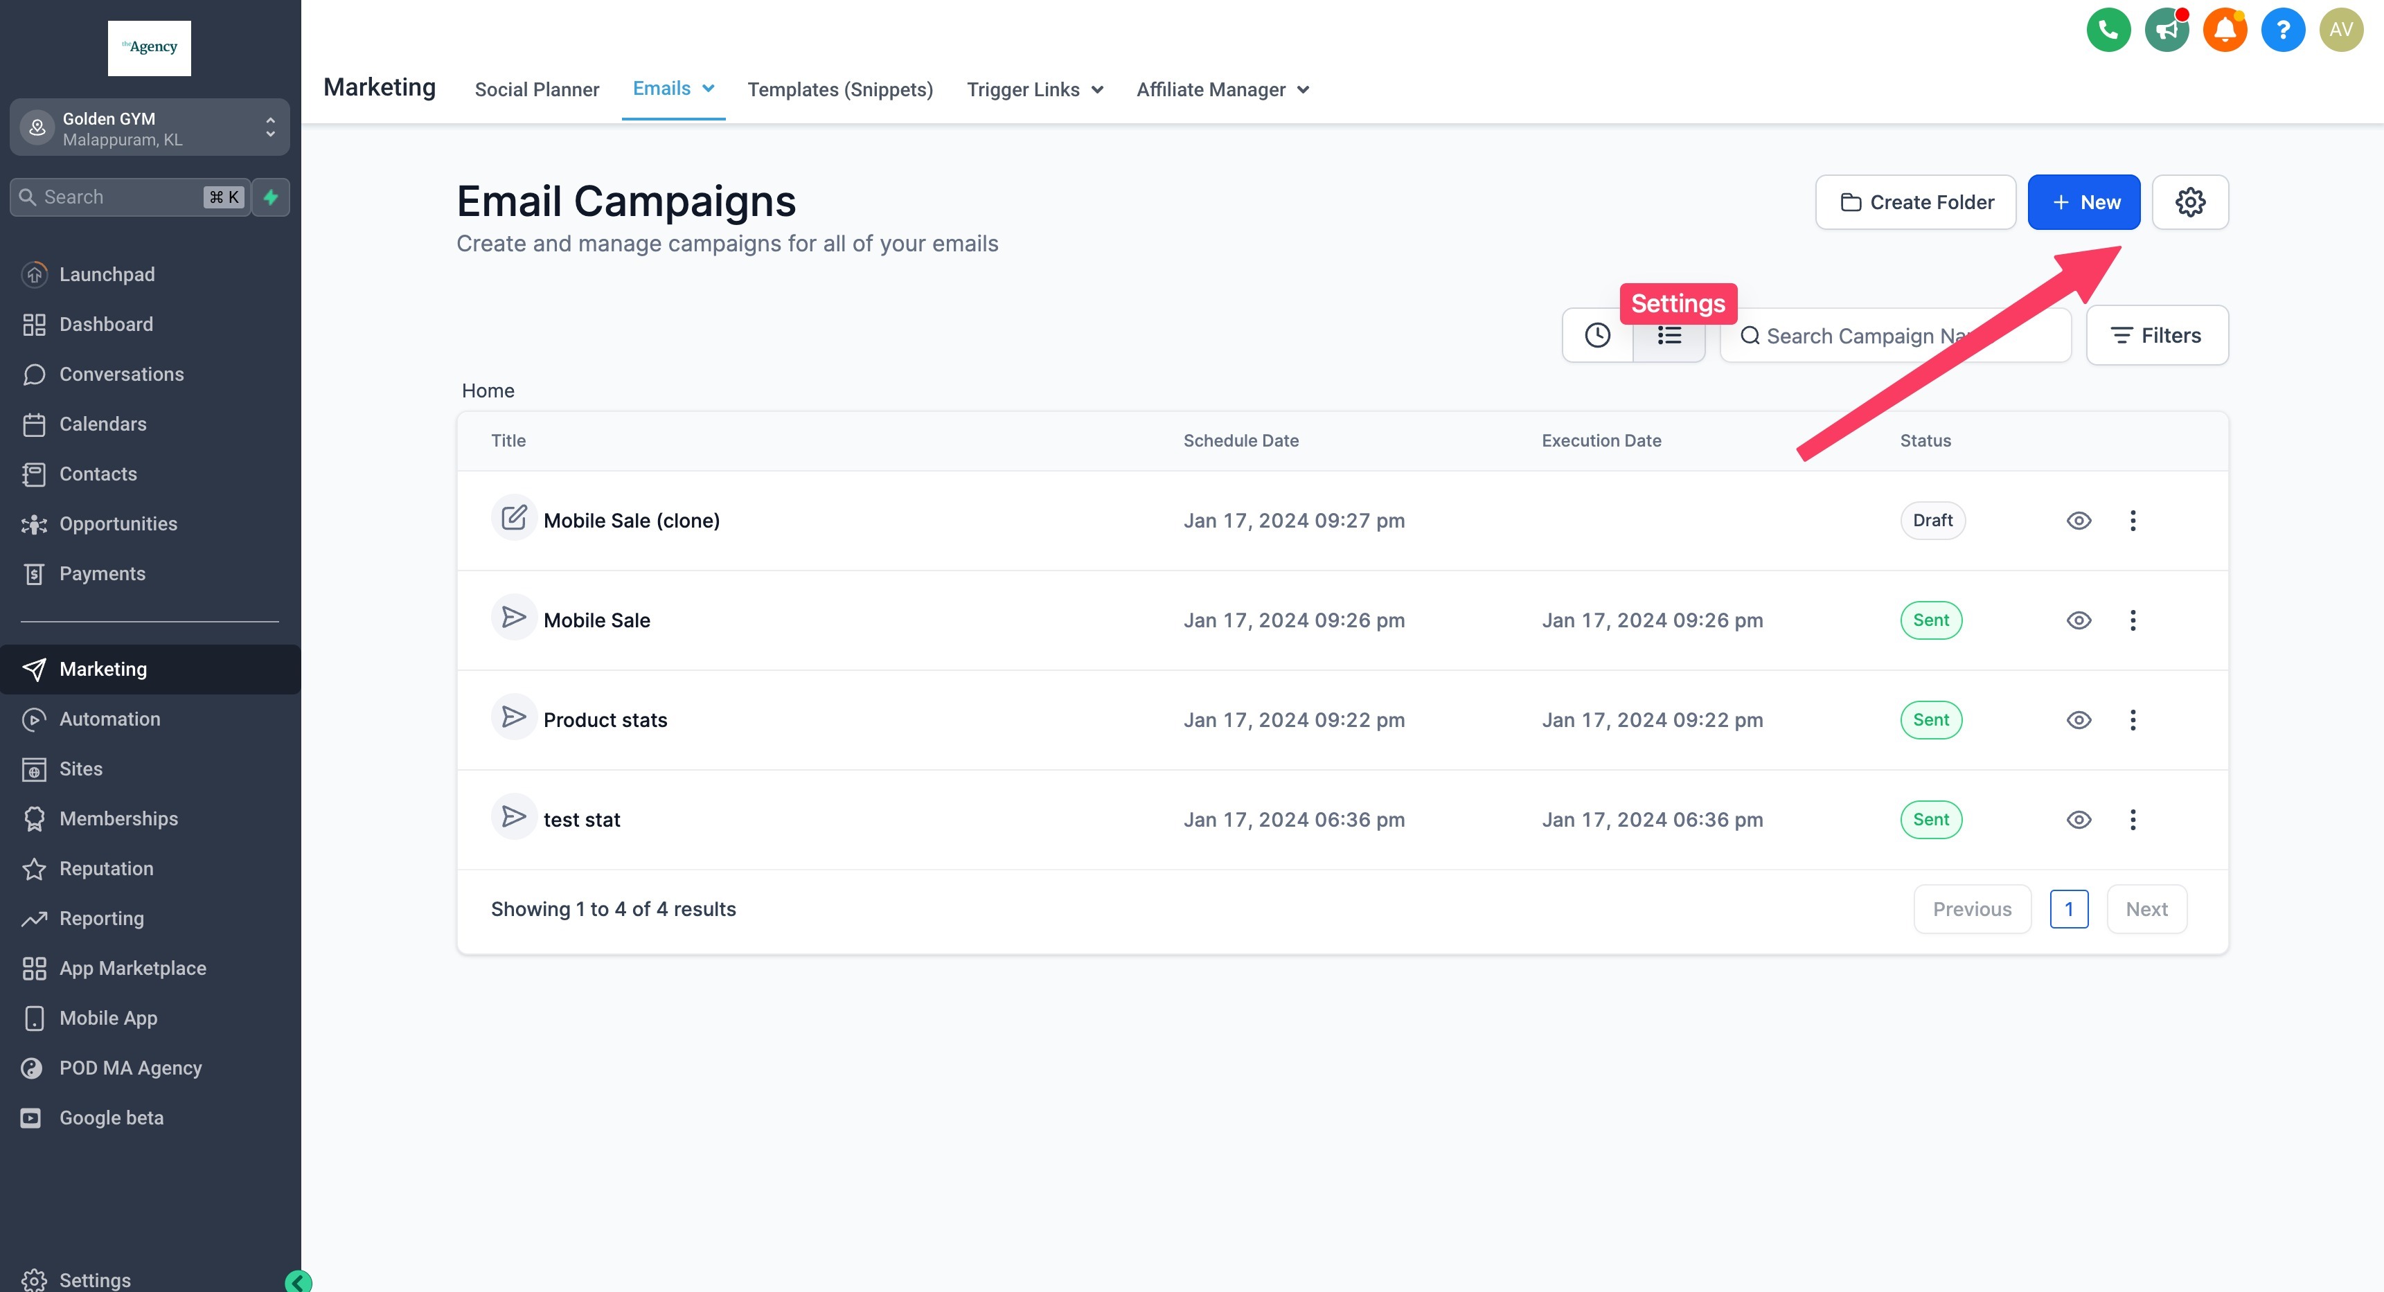
Task: Click the blue New button
Action: (x=2083, y=201)
